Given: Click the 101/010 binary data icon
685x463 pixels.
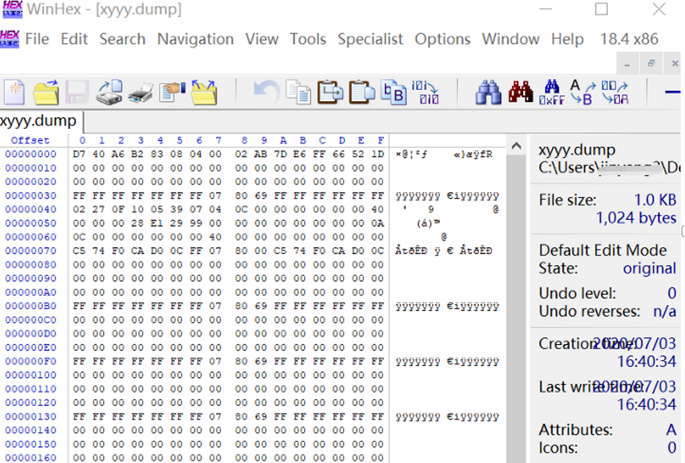Looking at the screenshot, I should [x=425, y=92].
